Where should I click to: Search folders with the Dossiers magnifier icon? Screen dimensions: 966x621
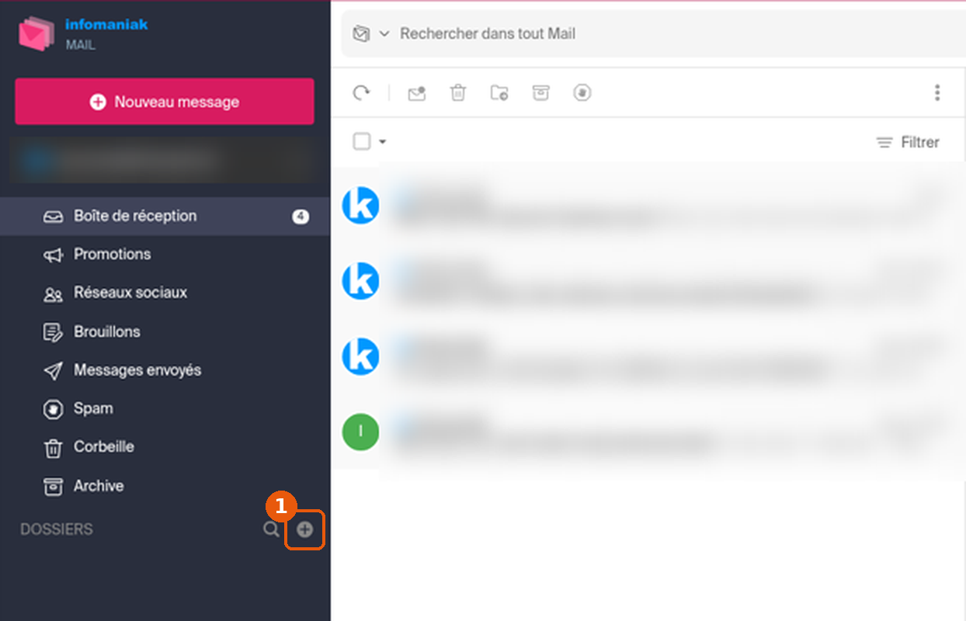click(x=271, y=529)
